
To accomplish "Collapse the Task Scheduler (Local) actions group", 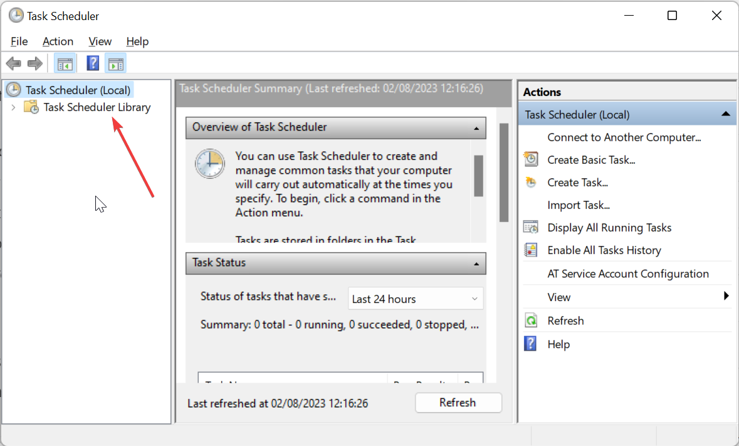I will tap(726, 114).
